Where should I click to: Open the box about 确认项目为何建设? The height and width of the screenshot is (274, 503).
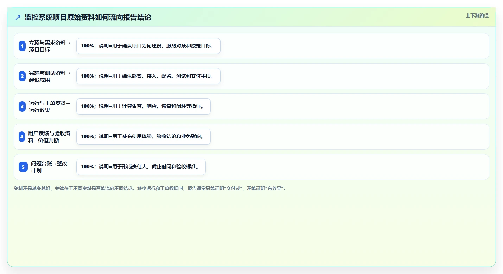[x=148, y=46]
